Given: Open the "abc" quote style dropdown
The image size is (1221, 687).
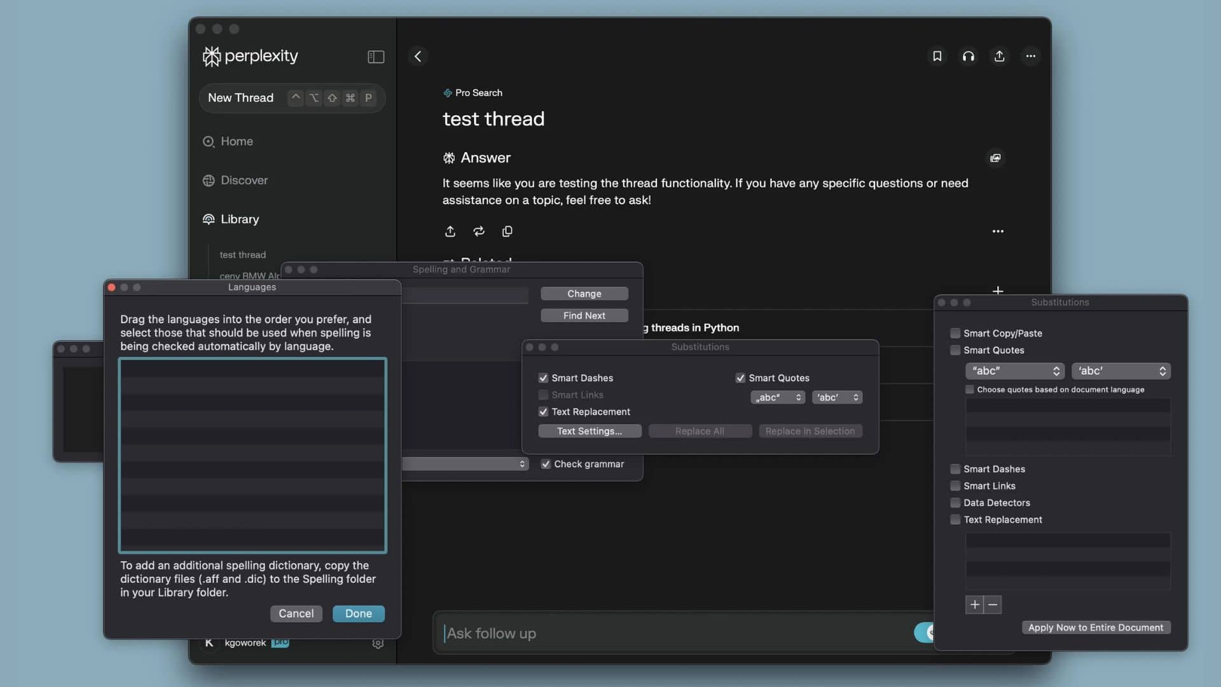Looking at the screenshot, I should pyautogui.click(x=1015, y=371).
